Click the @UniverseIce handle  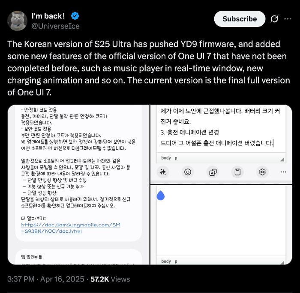coord(55,26)
